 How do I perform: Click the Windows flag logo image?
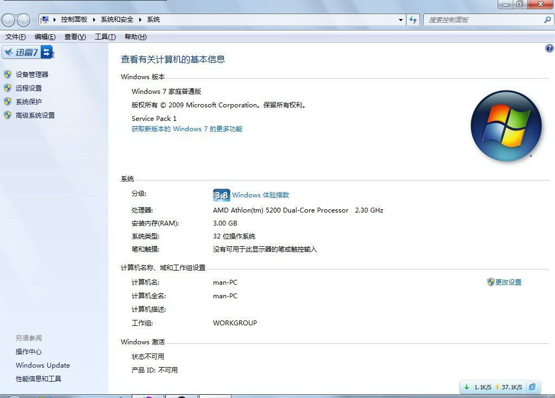(x=506, y=125)
